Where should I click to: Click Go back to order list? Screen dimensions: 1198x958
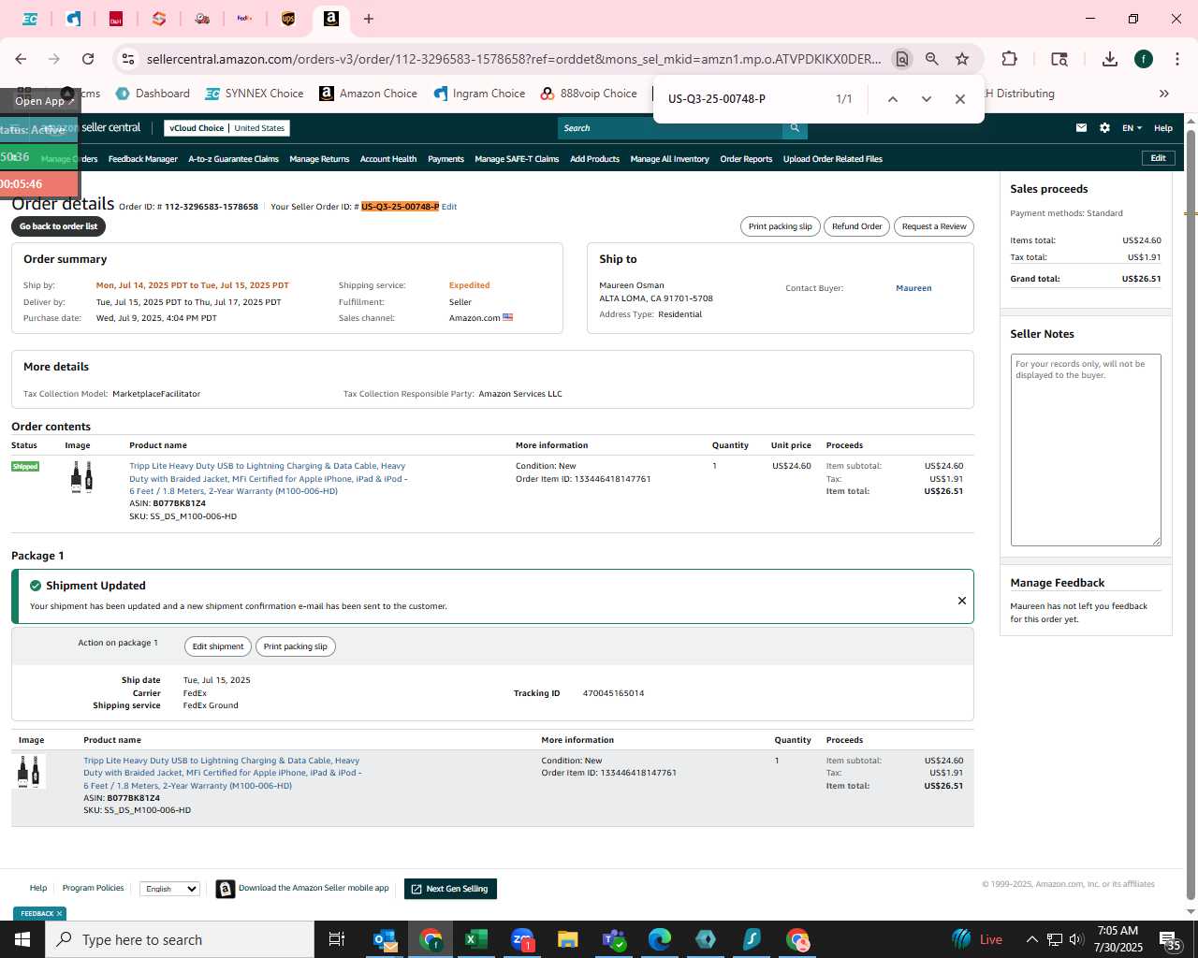click(59, 226)
